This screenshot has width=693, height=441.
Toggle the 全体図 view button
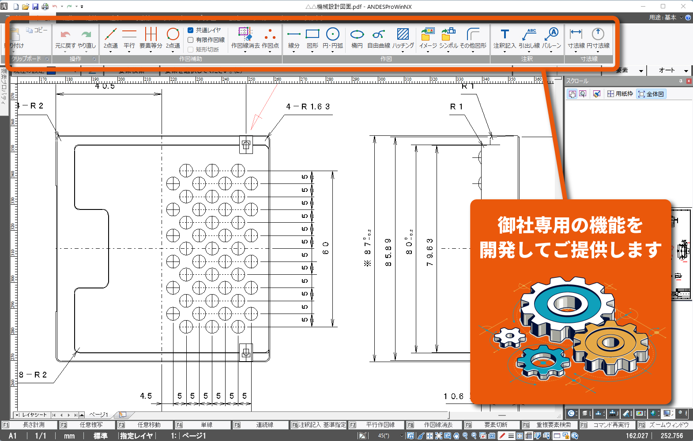[651, 94]
